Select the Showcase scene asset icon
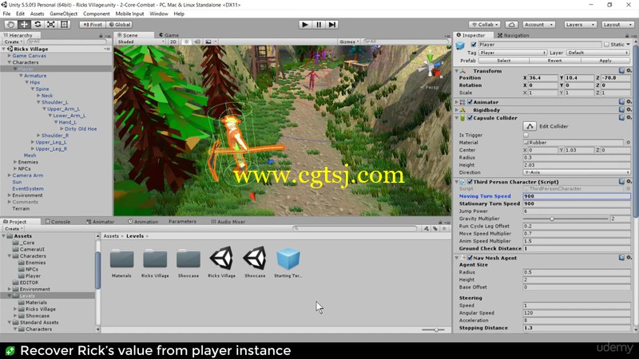 tap(255, 258)
